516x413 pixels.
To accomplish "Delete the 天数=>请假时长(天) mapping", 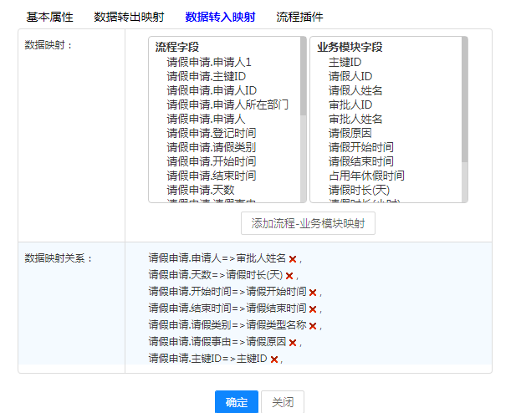I will pos(289,276).
